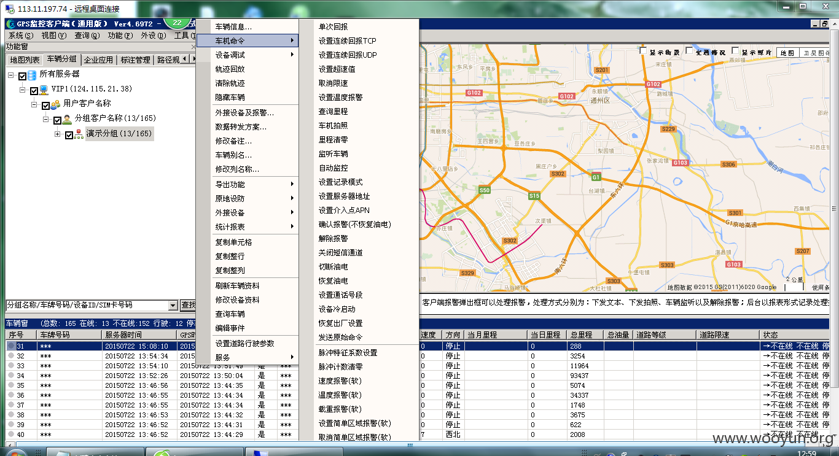The height and width of the screenshot is (456, 839).
Task: Switch map to 卫星图像 view button
Action: click(814, 53)
